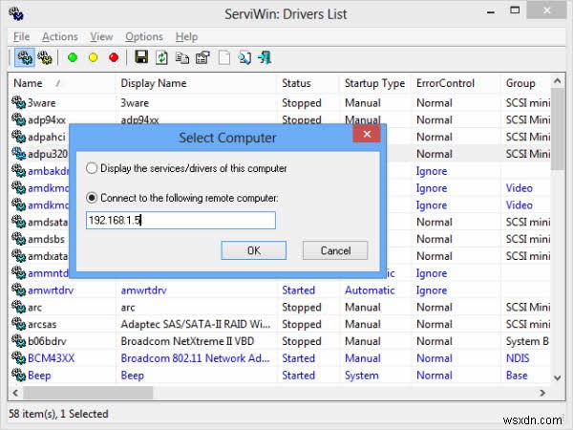This screenshot has width=573, height=430.
Task: Click the gear icon of BCM43XX row
Action: 18,358
